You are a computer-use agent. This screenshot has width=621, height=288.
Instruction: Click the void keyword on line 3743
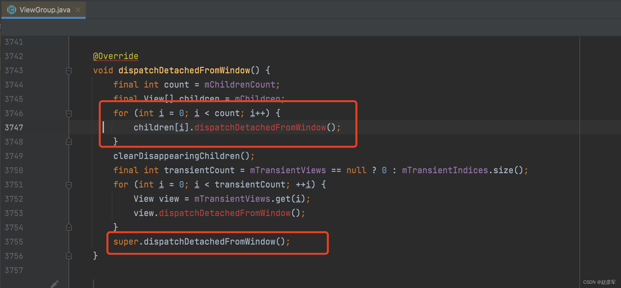103,71
